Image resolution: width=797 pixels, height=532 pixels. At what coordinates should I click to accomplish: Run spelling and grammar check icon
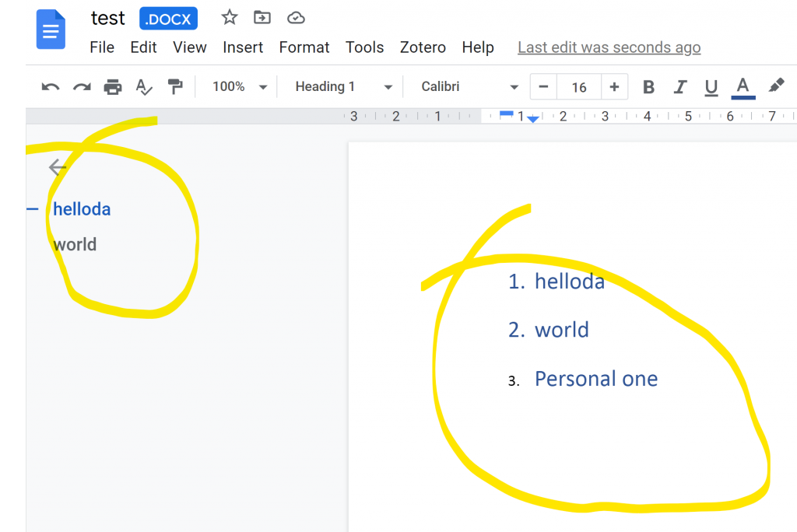point(144,87)
